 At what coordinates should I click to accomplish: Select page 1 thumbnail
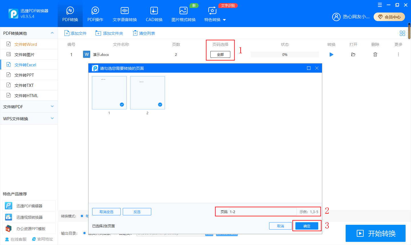click(109, 93)
